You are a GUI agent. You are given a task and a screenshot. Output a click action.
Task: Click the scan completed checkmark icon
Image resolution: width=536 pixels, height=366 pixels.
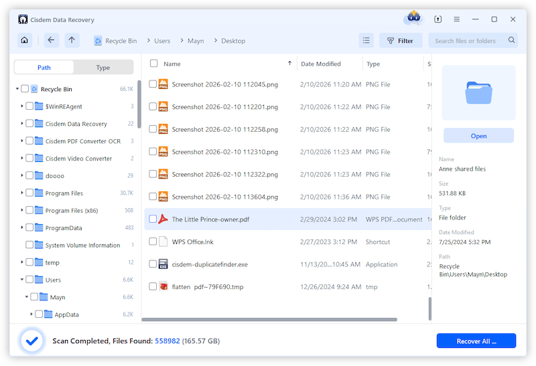coord(31,341)
